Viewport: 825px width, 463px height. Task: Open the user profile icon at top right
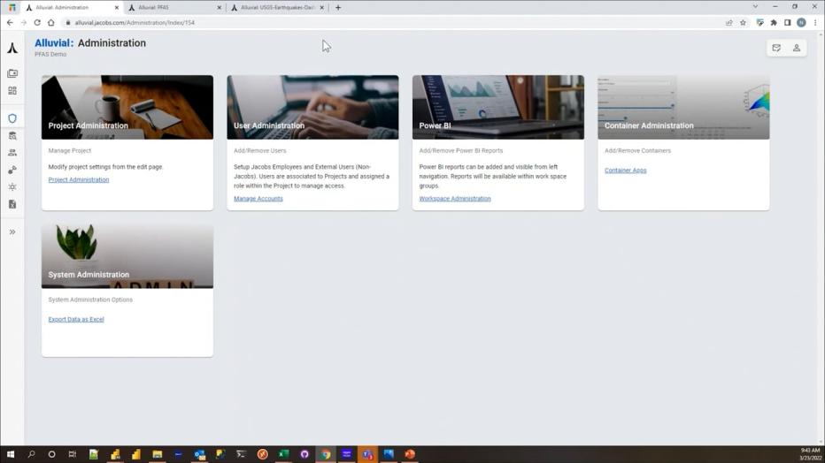(x=797, y=48)
